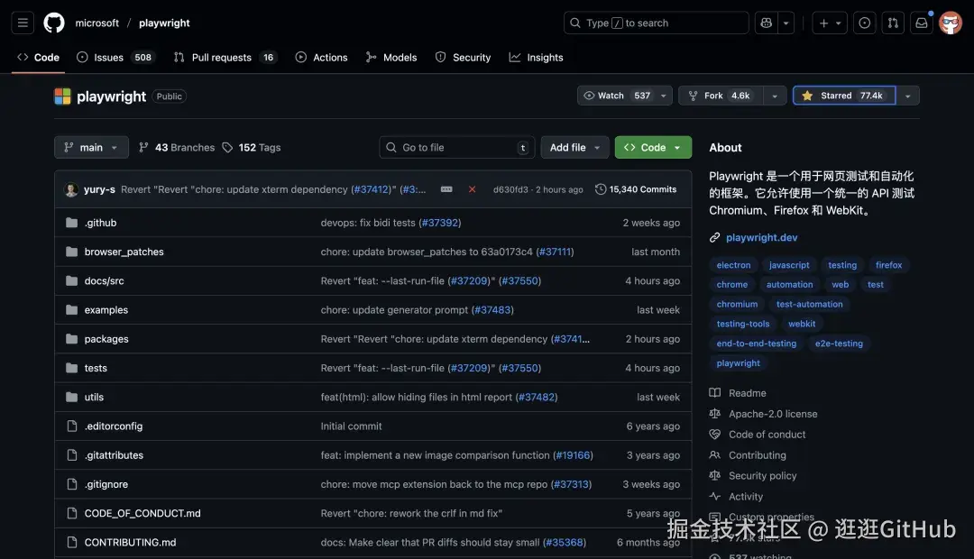
Task: Open commit hash d630fd3
Action: 510,189
